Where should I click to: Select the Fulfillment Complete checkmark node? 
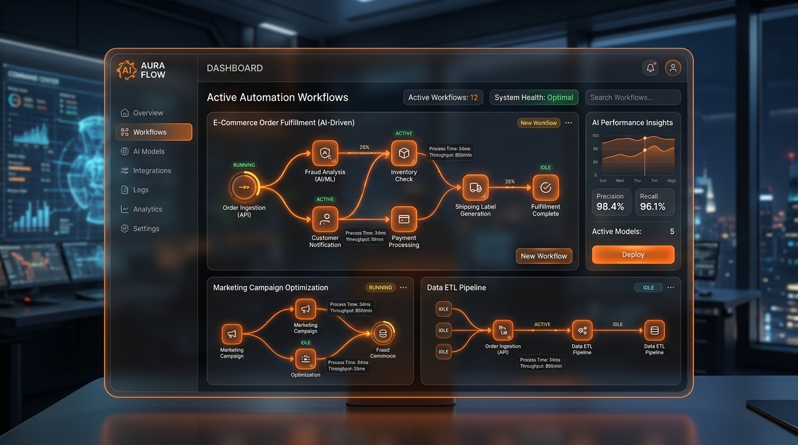pos(546,188)
